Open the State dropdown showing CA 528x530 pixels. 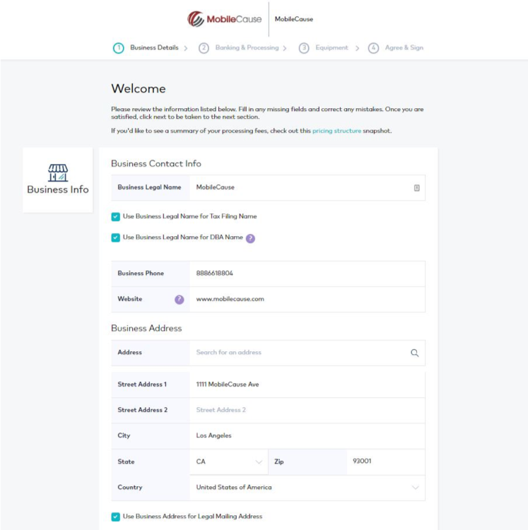229,461
